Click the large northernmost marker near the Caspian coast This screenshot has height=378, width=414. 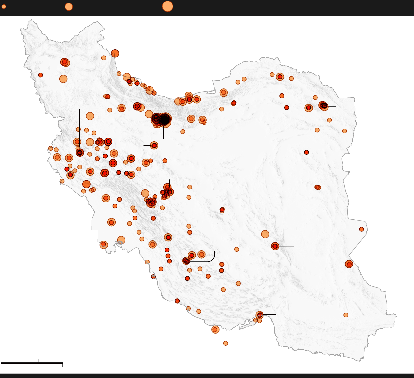115,53
